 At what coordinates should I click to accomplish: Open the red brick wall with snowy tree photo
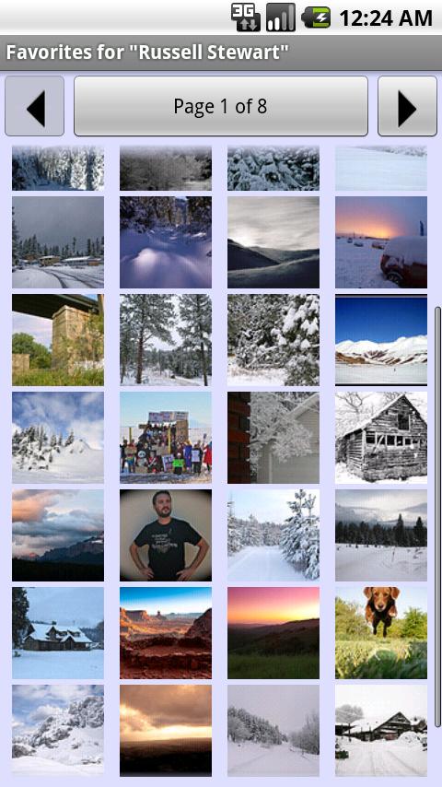[x=273, y=438]
